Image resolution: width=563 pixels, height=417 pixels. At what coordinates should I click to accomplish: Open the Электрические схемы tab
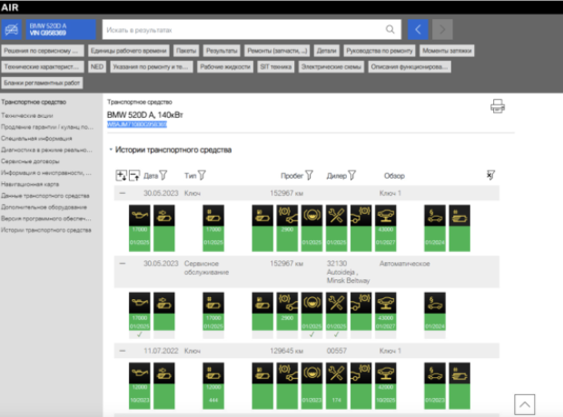click(331, 67)
